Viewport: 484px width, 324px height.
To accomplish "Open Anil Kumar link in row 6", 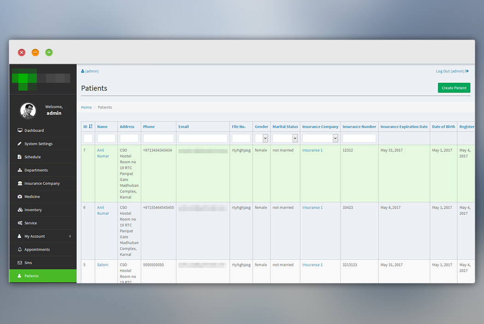I will (x=103, y=210).
